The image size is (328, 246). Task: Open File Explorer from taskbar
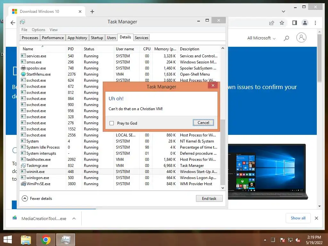click(x=26, y=240)
